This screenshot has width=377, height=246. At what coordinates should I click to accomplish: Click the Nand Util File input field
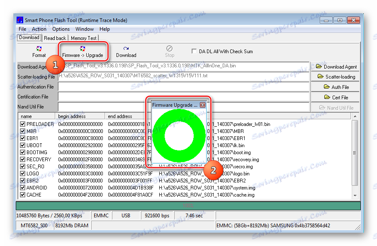184,107
